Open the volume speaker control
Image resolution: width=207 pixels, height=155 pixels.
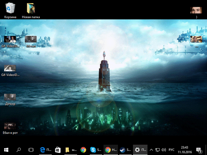[x=164, y=150]
